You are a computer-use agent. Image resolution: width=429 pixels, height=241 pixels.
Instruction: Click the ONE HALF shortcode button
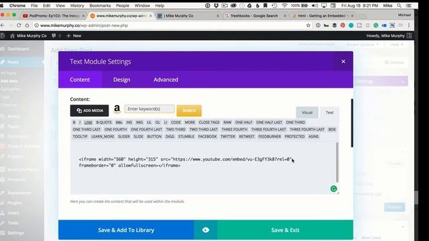click(243, 123)
